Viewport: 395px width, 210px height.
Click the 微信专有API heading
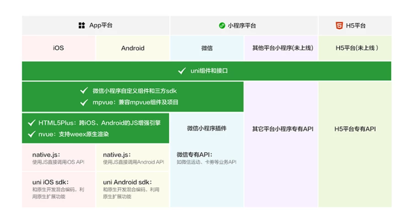pos(194,155)
